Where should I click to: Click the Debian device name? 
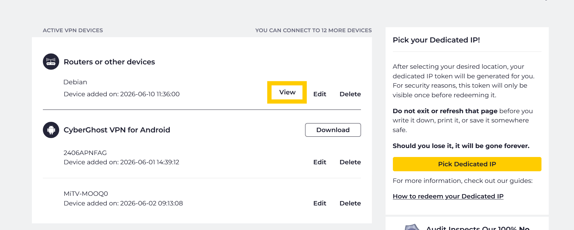(x=75, y=82)
